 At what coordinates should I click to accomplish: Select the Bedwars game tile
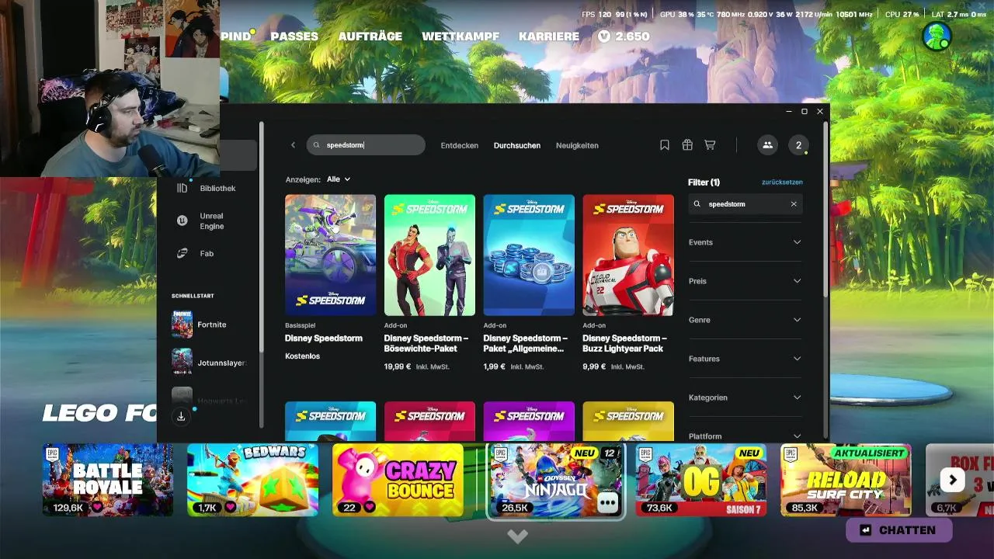pyautogui.click(x=252, y=480)
